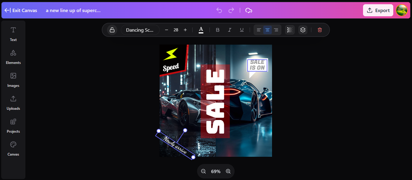
Task: Click the rotation handle of selected text
Action: [185, 130]
